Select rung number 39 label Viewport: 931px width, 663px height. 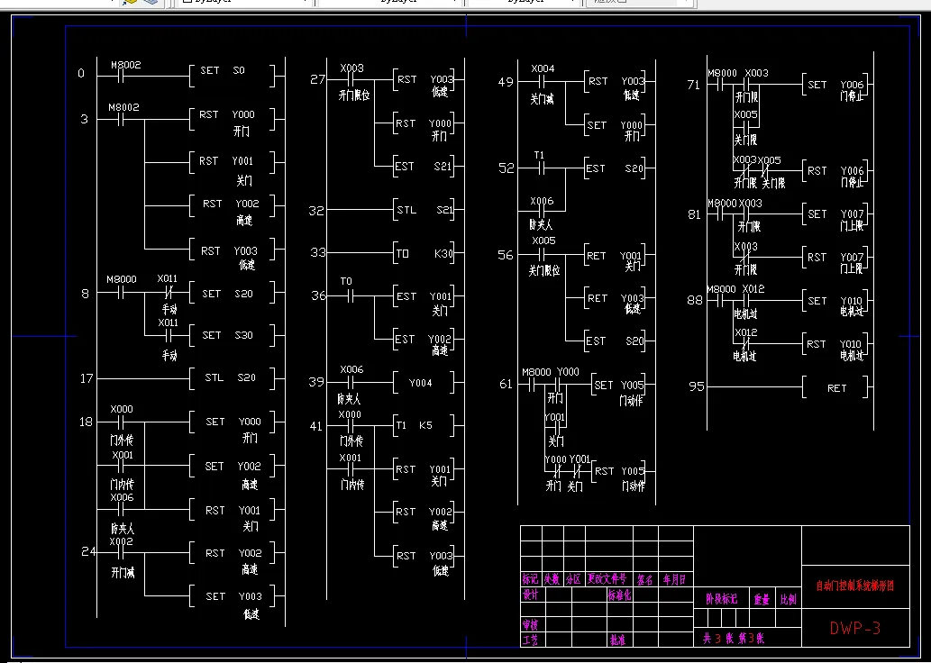coord(316,382)
